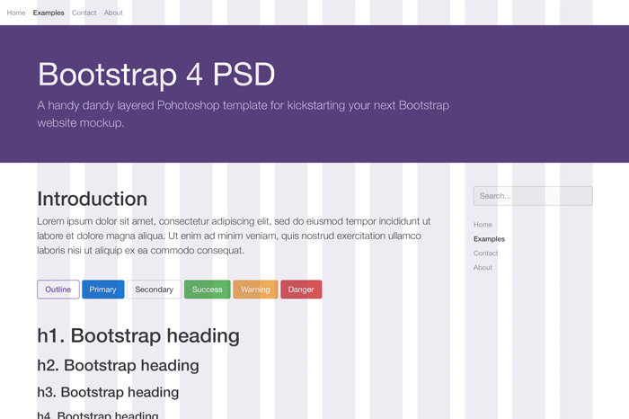The width and height of the screenshot is (629, 419).
Task: Click the 'h3. Bootstrap heading' text
Action: 108,392
